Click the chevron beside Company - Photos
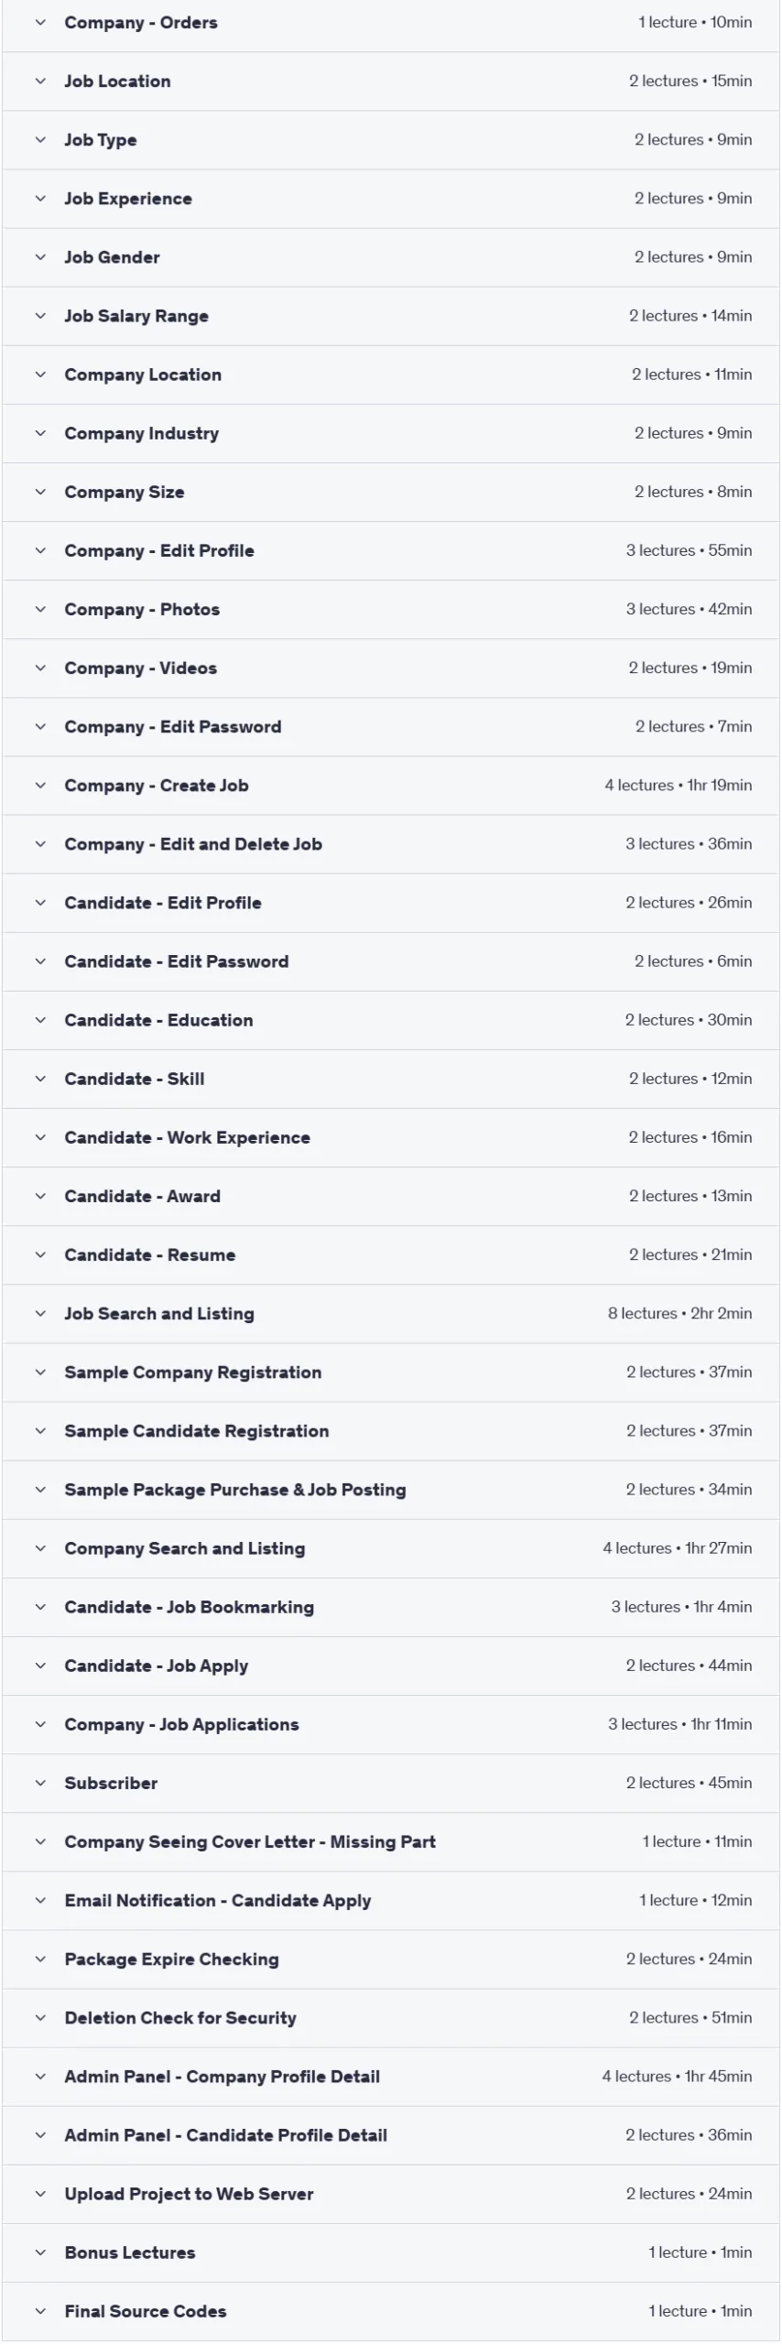The height and width of the screenshot is (2344, 782). [40, 609]
